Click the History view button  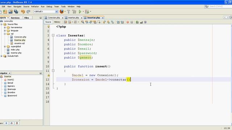[57, 22]
